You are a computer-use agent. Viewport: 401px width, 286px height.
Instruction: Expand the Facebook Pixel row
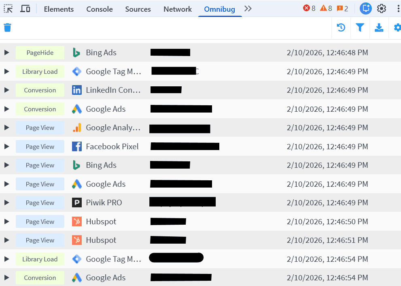click(6, 146)
